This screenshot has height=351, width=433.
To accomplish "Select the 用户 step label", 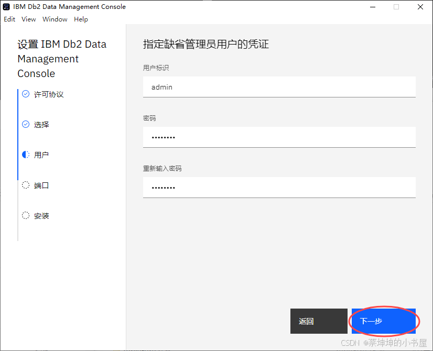I will click(41, 155).
